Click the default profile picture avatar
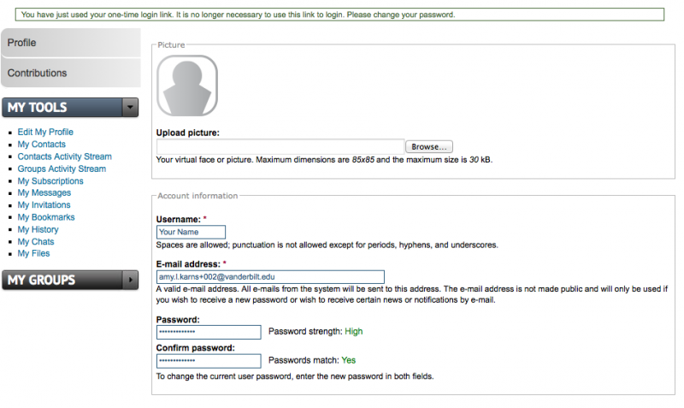 186,86
